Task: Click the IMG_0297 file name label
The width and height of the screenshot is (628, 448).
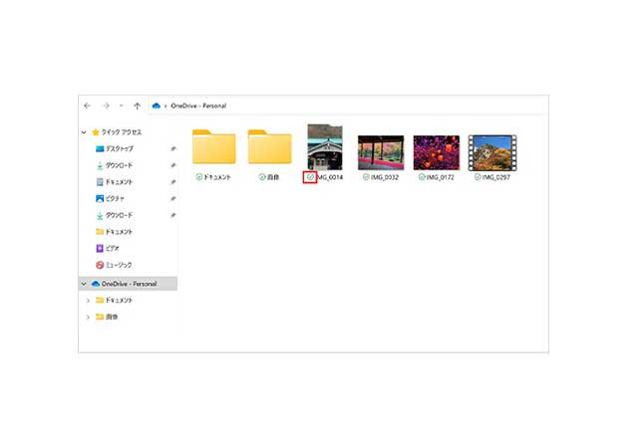Action: point(495,177)
